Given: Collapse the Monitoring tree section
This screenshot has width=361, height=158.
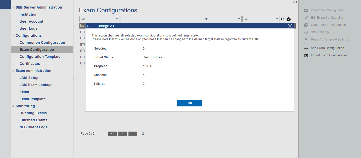Looking at the screenshot, I should coord(13,106).
